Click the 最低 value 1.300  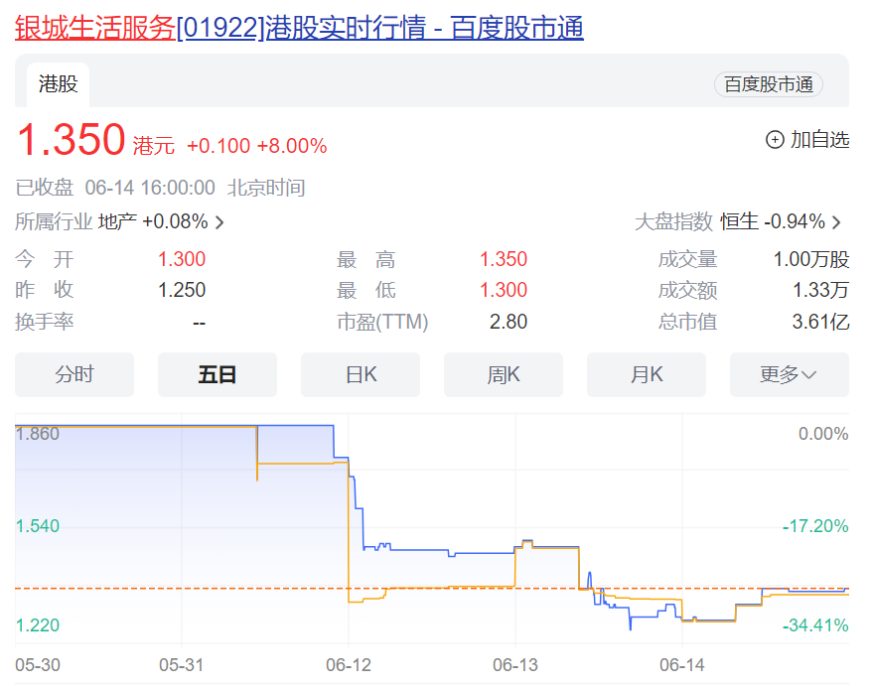[504, 290]
